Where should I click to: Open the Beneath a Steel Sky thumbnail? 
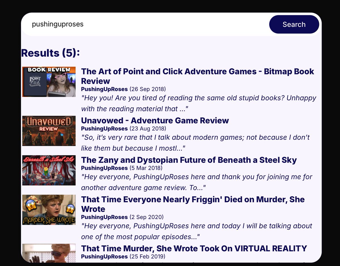click(x=49, y=170)
